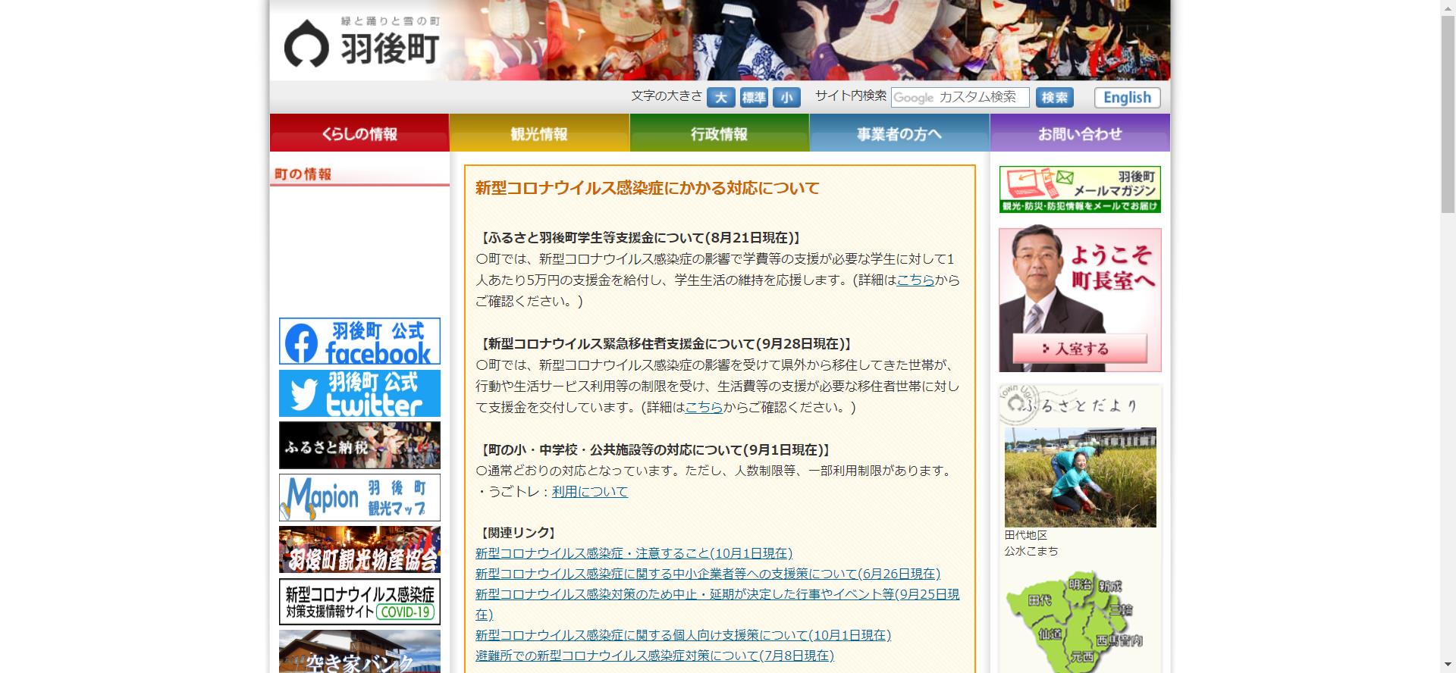Click the scrollbar up arrow
The width and height of the screenshot is (1456, 673).
[x=1448, y=7]
